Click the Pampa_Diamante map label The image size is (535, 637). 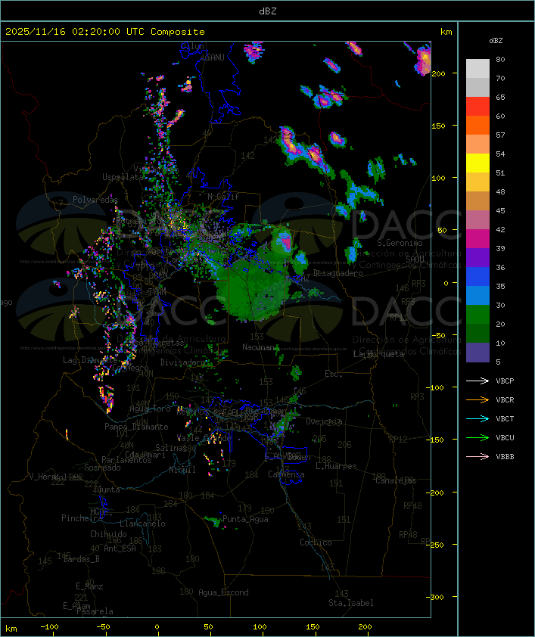point(136,427)
